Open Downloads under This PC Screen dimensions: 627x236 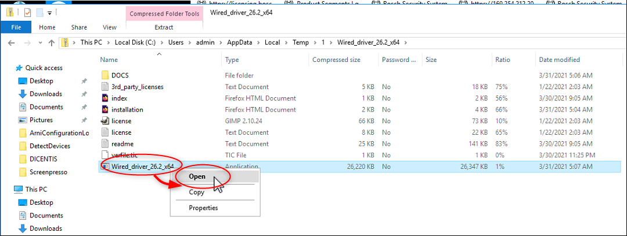46,228
